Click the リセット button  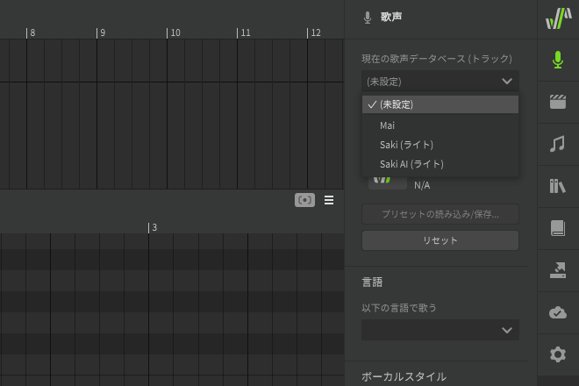[x=440, y=240]
